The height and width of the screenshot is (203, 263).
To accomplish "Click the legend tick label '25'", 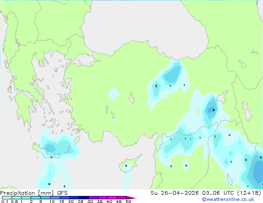I will [80, 201].
